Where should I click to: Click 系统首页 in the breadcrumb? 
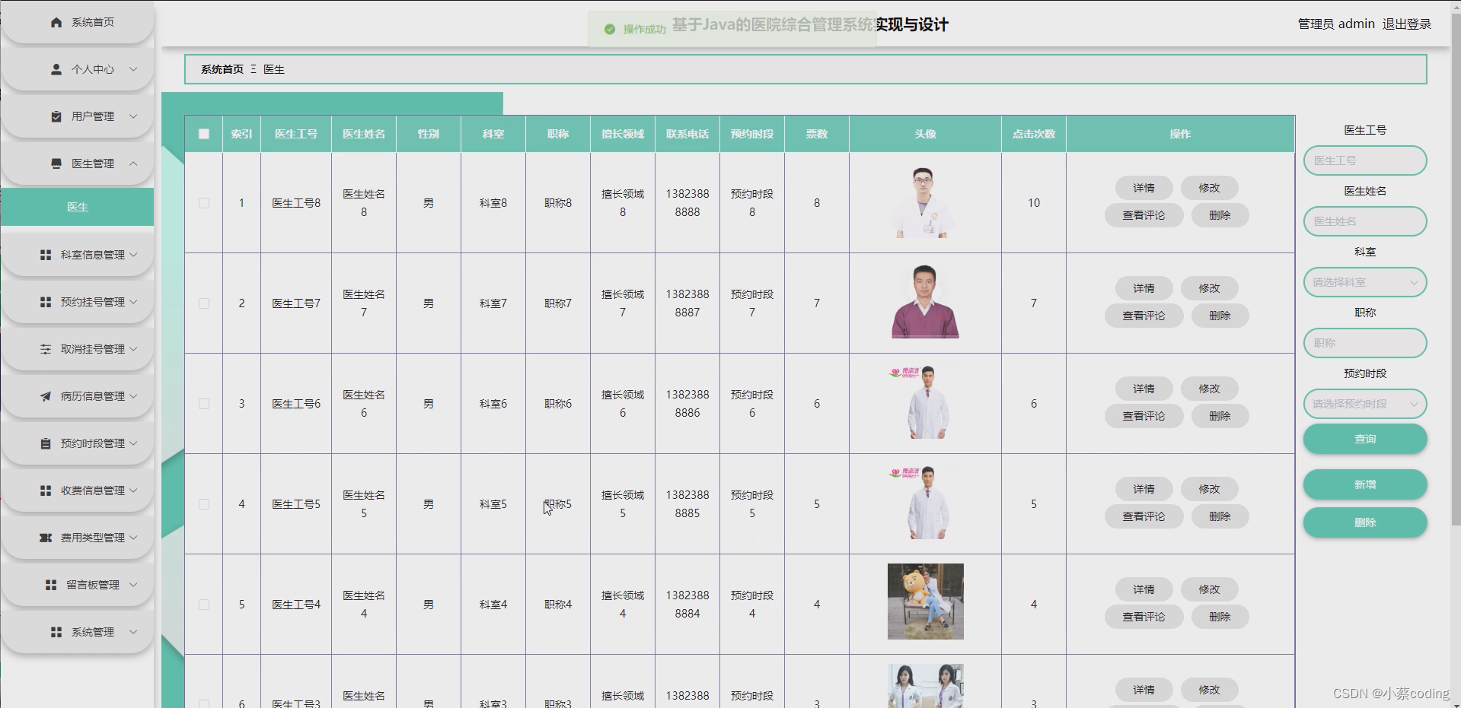coord(222,69)
